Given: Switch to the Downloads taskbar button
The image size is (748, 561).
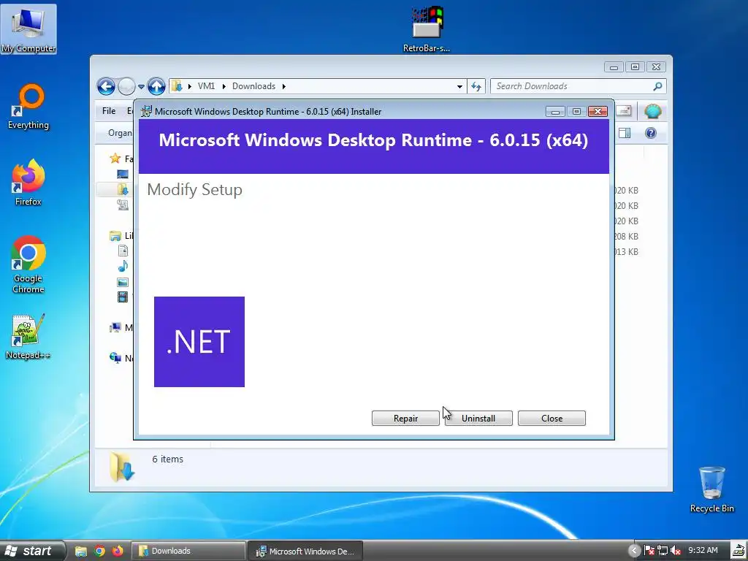Looking at the screenshot, I should [189, 551].
